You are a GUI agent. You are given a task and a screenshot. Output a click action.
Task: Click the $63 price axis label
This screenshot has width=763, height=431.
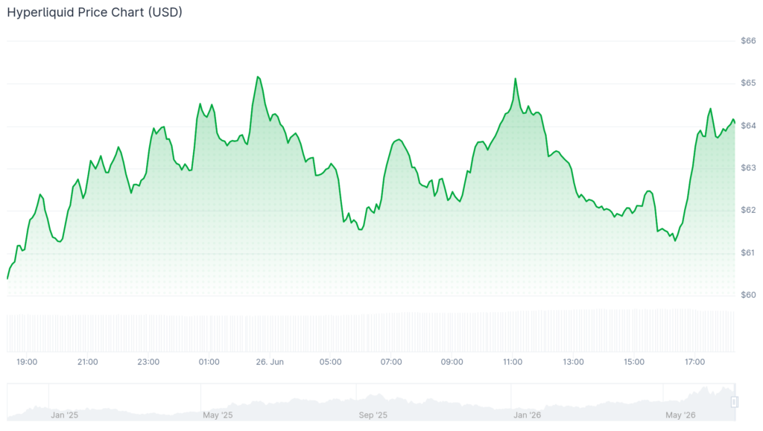tap(748, 168)
